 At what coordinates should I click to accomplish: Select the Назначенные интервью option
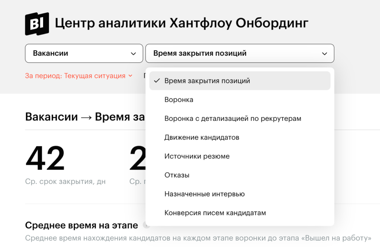click(x=204, y=194)
